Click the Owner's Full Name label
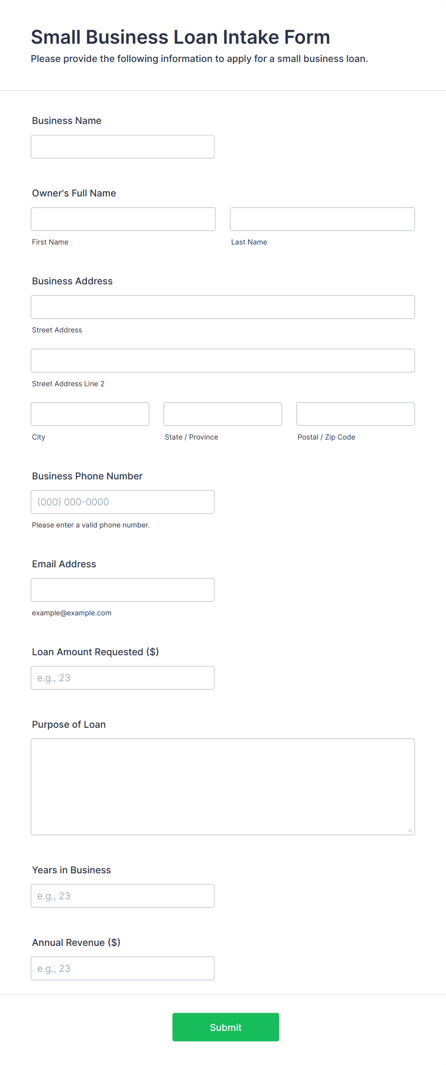Image resolution: width=446 pixels, height=1065 pixels. pyautogui.click(x=74, y=193)
